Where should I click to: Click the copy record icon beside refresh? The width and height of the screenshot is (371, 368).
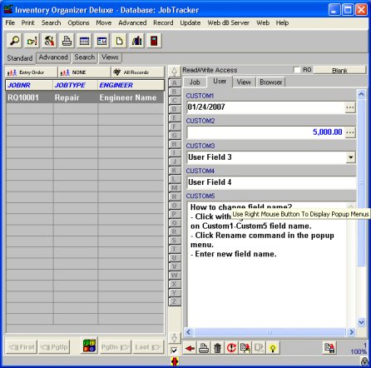(x=245, y=348)
